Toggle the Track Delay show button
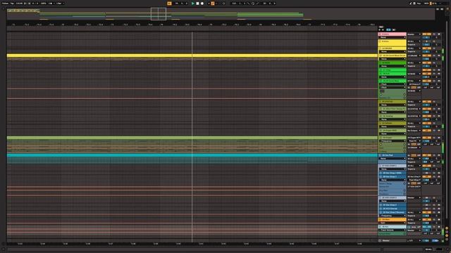 pyautogui.click(x=447, y=239)
